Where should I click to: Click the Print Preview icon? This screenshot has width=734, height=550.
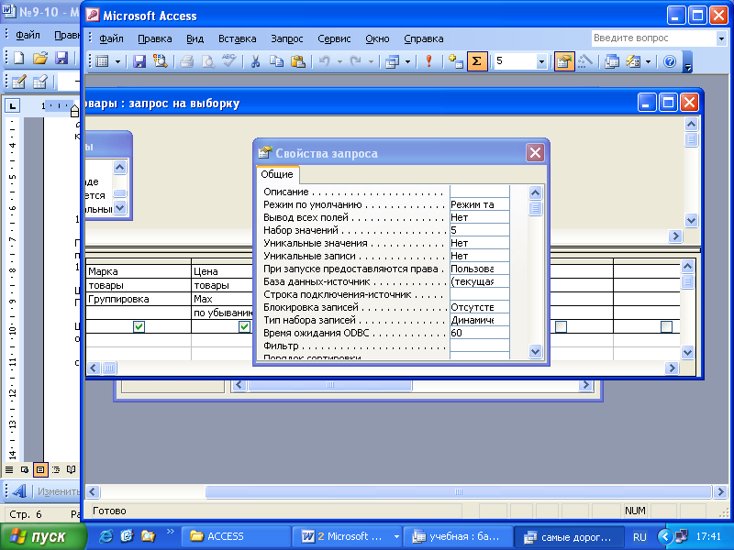coord(208,61)
